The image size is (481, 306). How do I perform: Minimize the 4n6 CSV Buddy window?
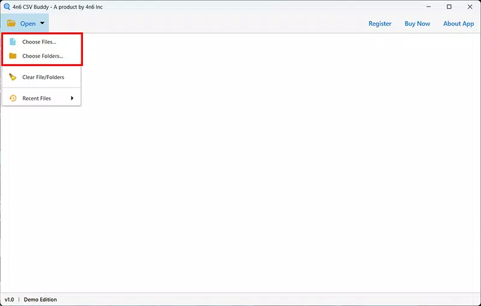tap(429, 7)
